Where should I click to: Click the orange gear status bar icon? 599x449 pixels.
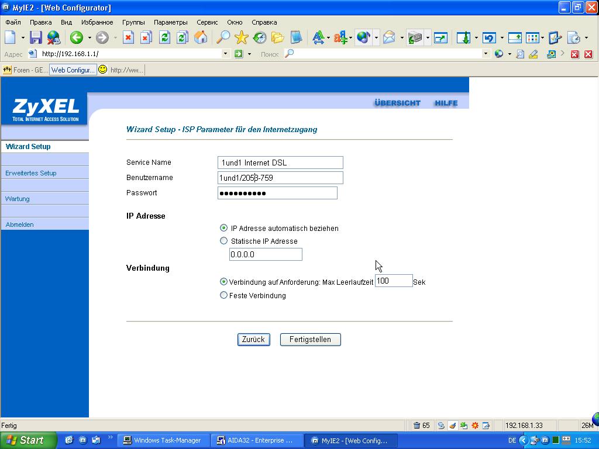tap(475, 426)
